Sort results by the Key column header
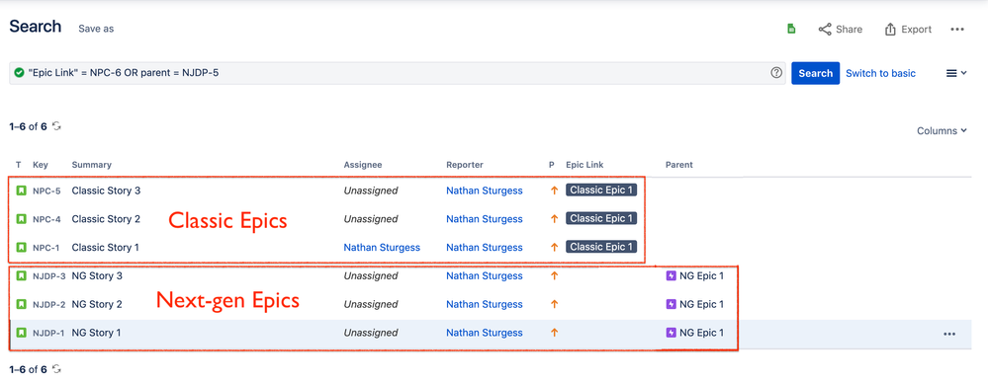The height and width of the screenshot is (383, 988). 41,165
